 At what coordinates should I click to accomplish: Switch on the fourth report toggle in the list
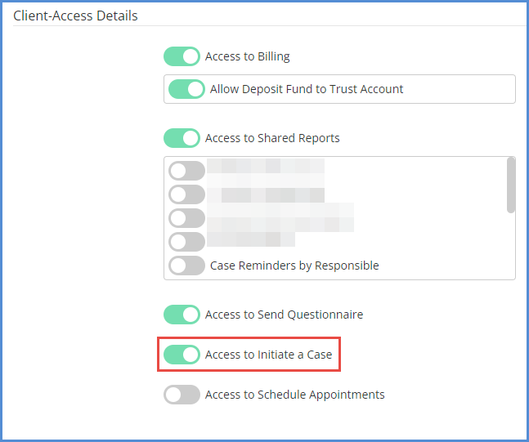point(186,242)
